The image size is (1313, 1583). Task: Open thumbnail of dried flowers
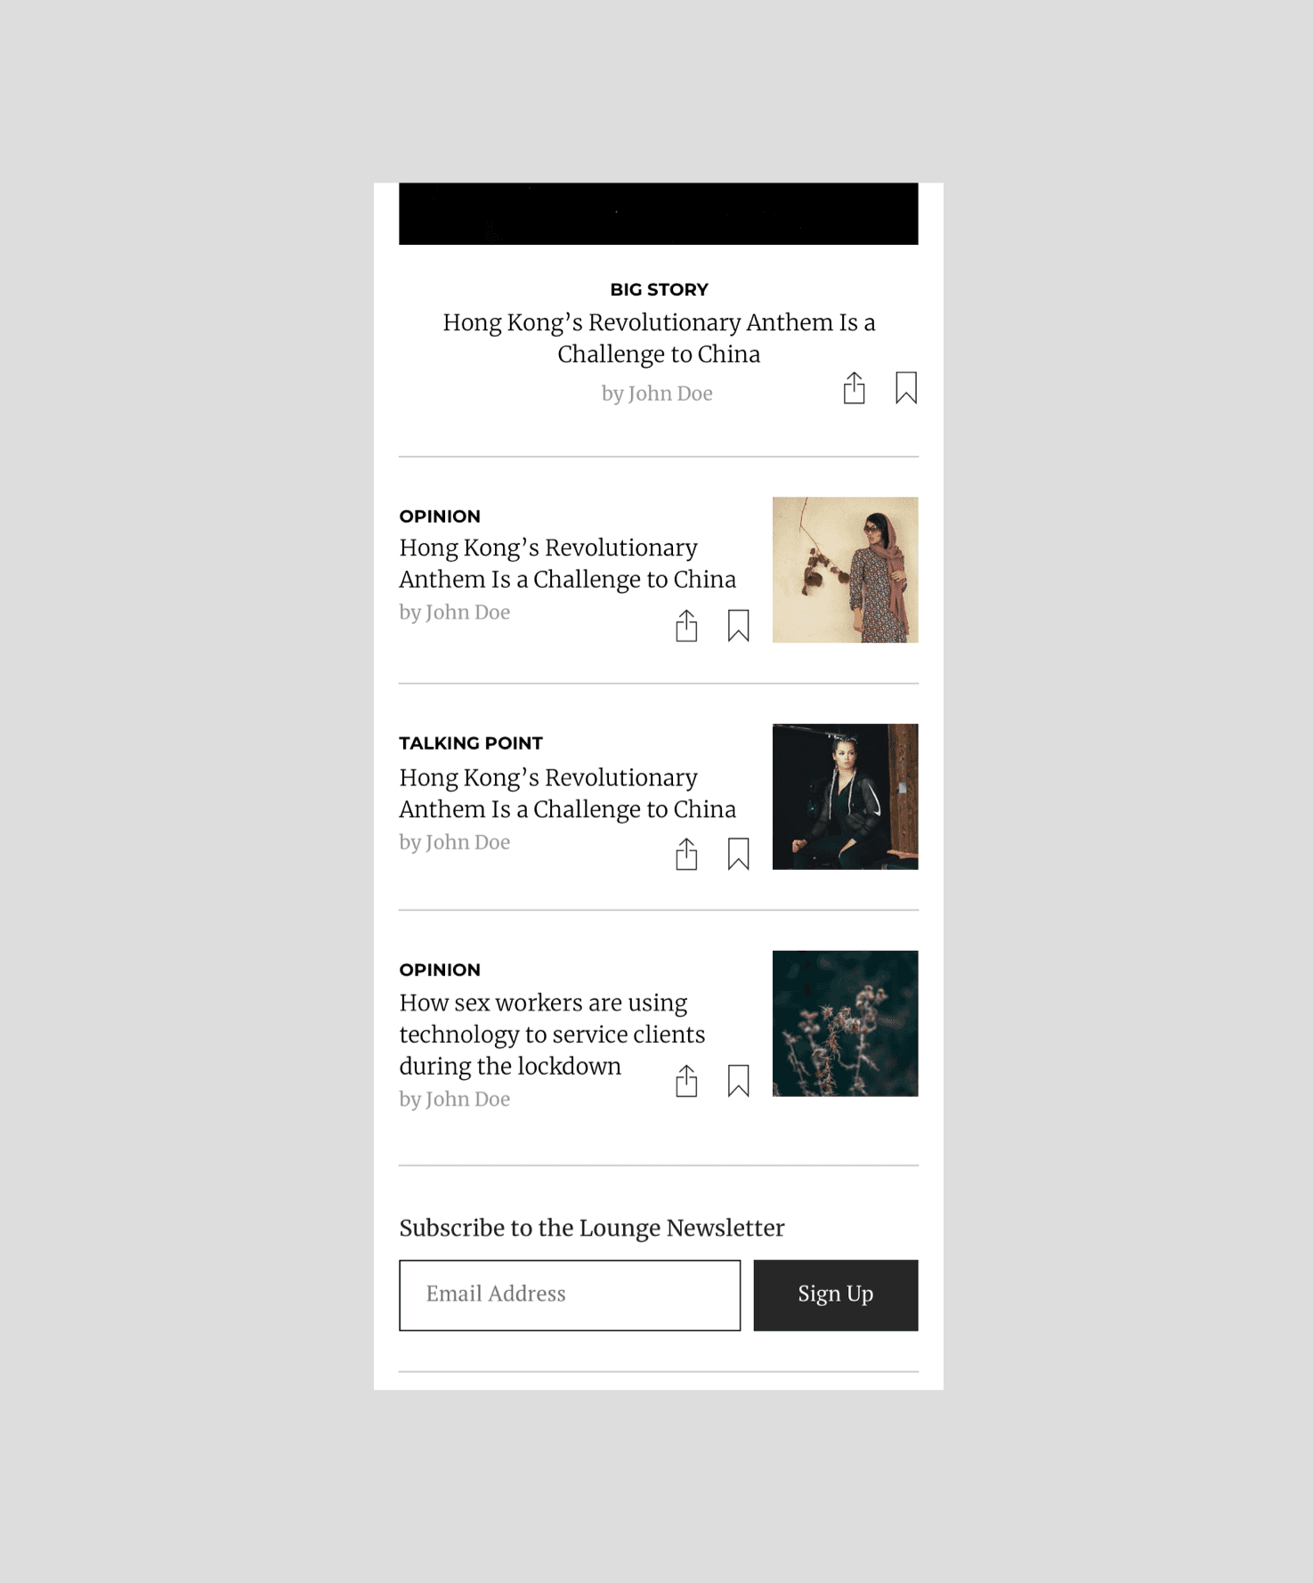coord(846,1023)
